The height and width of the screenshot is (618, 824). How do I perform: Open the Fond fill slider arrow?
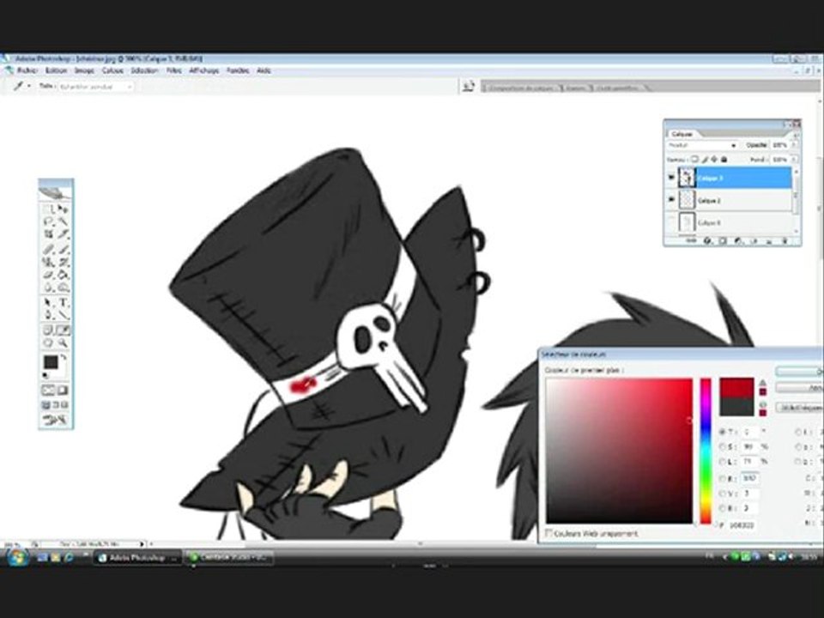(794, 160)
